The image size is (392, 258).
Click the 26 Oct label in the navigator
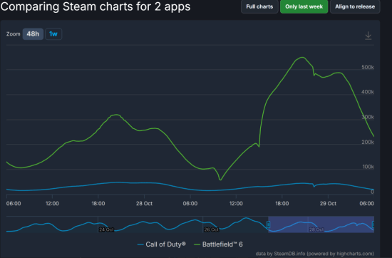[x=212, y=229]
